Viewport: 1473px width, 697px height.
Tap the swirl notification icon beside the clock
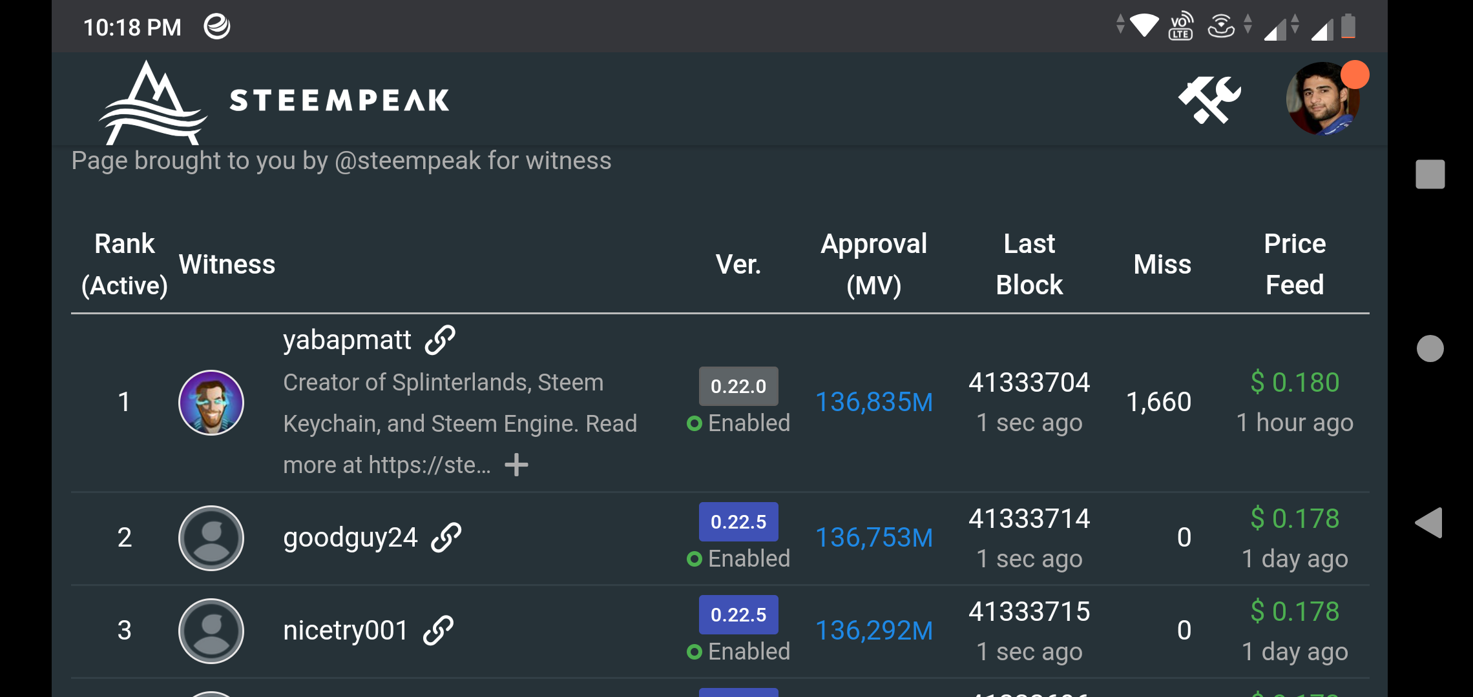pyautogui.click(x=217, y=26)
